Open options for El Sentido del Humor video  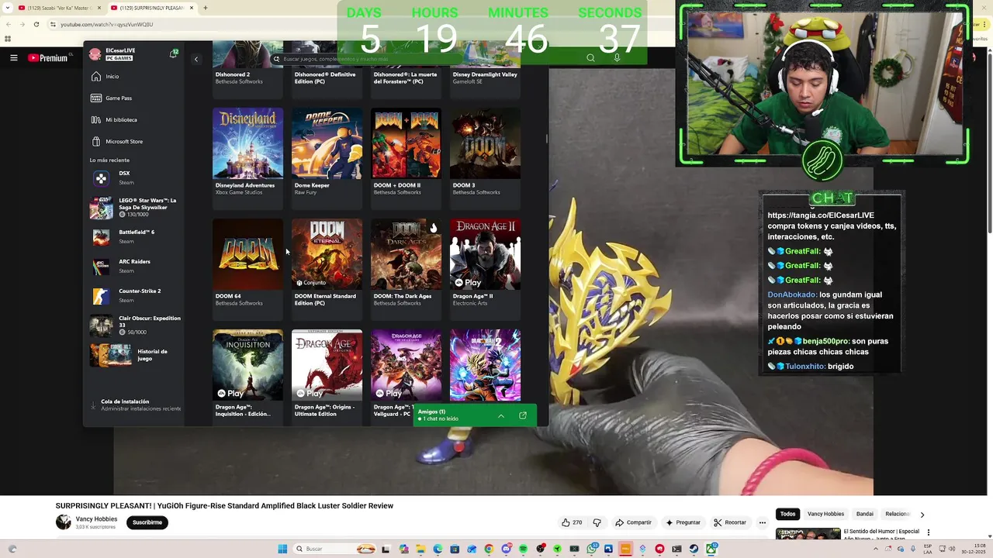click(929, 533)
